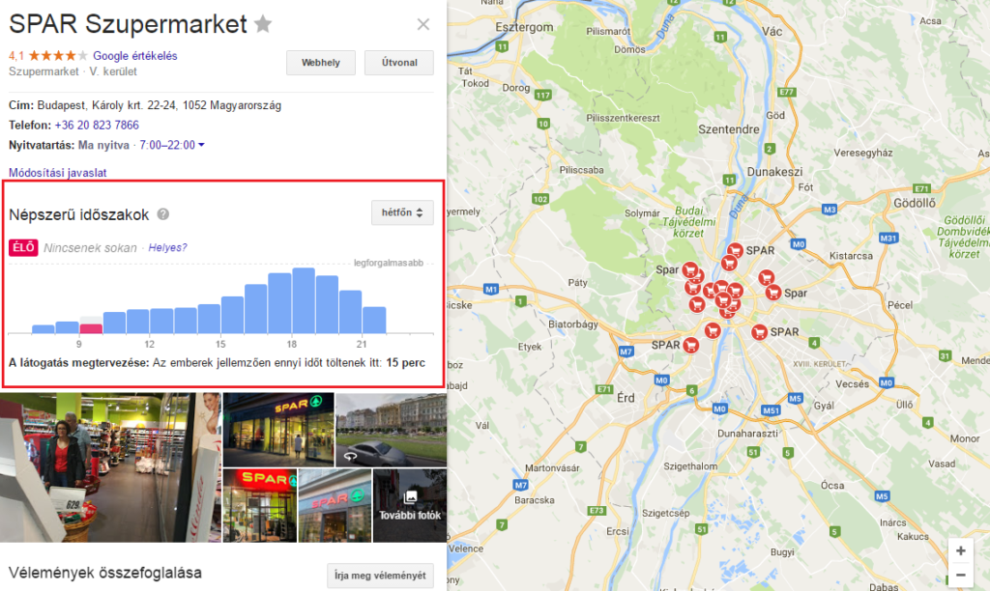Click the star icon to save SPAR Szupermarket
990x591 pixels.
click(263, 24)
